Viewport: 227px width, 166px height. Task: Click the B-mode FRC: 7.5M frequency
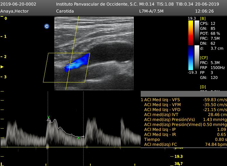(x=210, y=39)
